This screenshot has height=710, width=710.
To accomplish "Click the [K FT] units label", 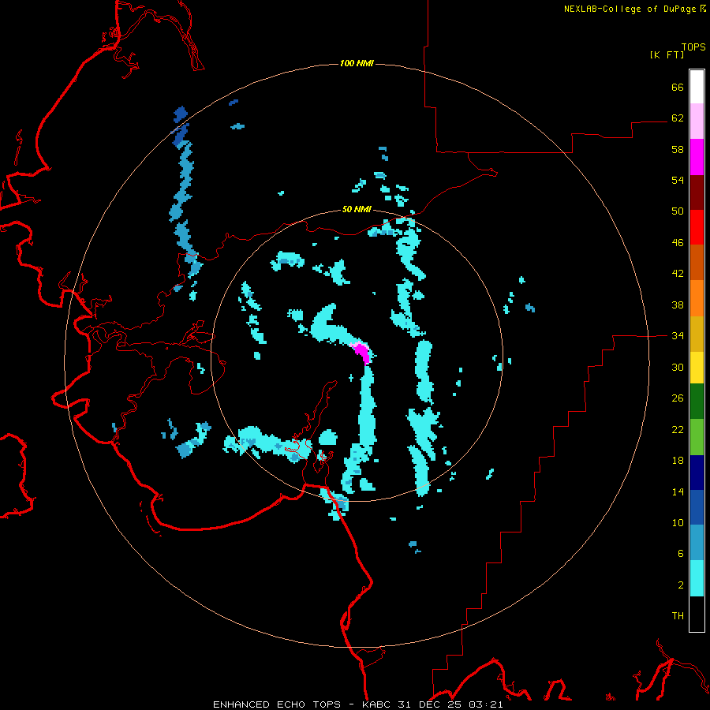I will [x=667, y=55].
